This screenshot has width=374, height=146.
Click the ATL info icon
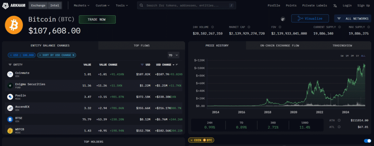pos(339,127)
